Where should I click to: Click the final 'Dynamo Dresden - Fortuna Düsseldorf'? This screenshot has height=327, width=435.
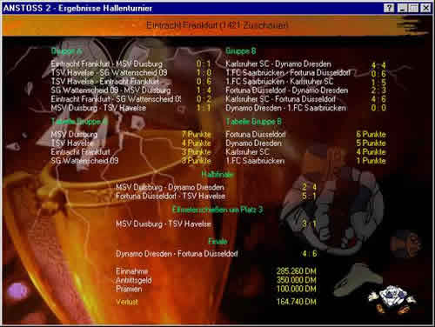177,254
